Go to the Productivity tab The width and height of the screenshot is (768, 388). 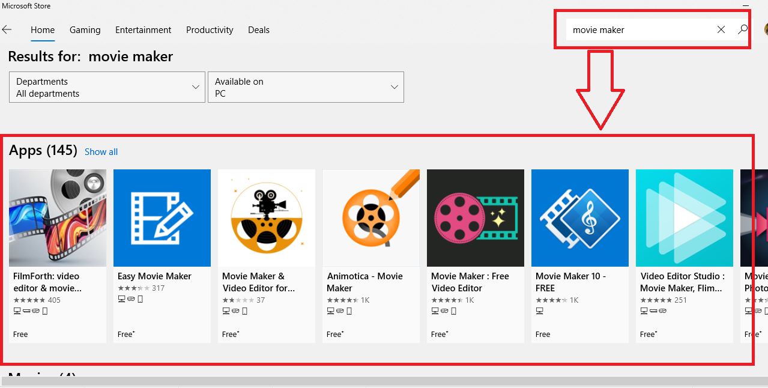coord(210,30)
